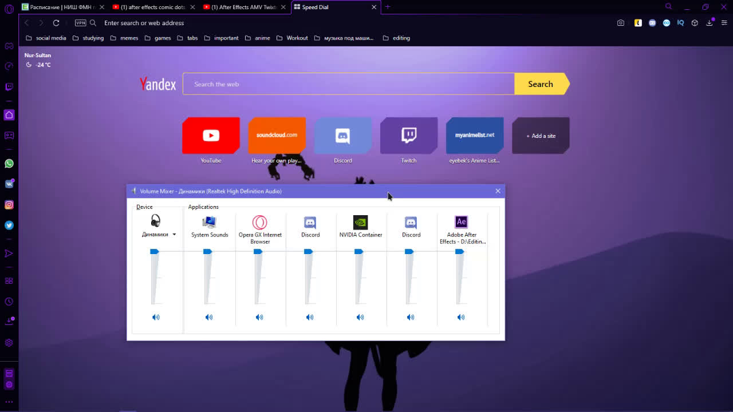
Task: Switch to the Расписание tab
Action: point(60,7)
